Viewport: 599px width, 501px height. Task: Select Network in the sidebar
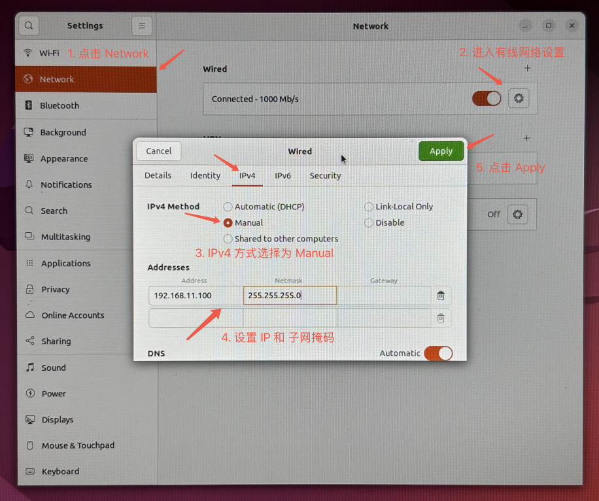(x=86, y=79)
